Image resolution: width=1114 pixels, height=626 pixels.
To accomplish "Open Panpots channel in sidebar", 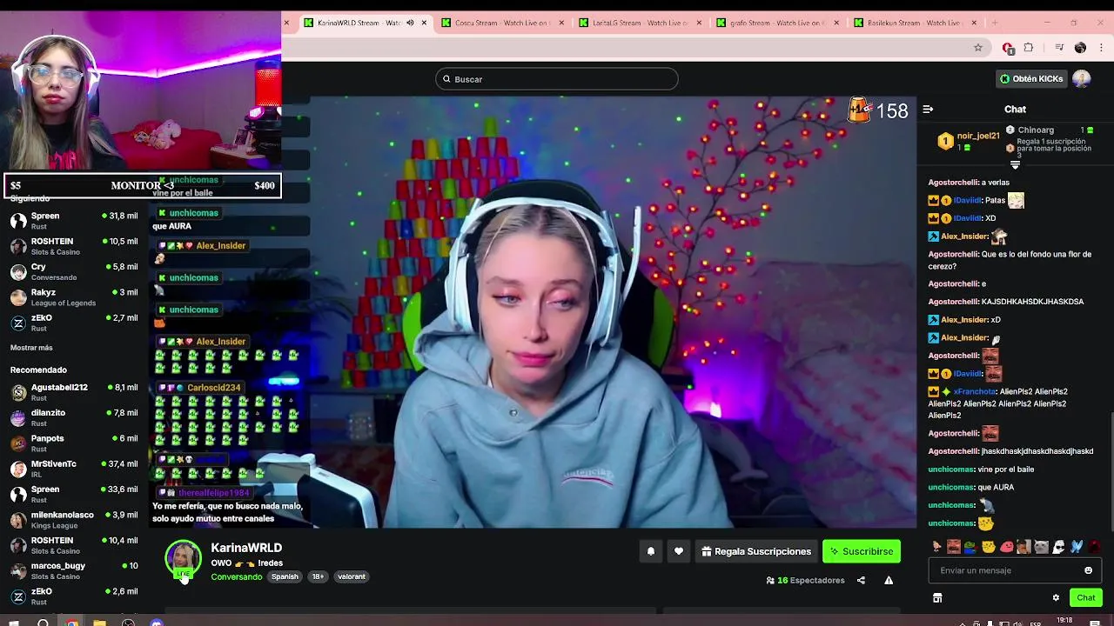I will click(74, 443).
